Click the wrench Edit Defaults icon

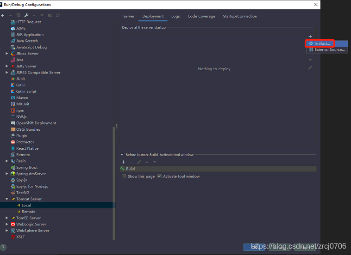26,15
